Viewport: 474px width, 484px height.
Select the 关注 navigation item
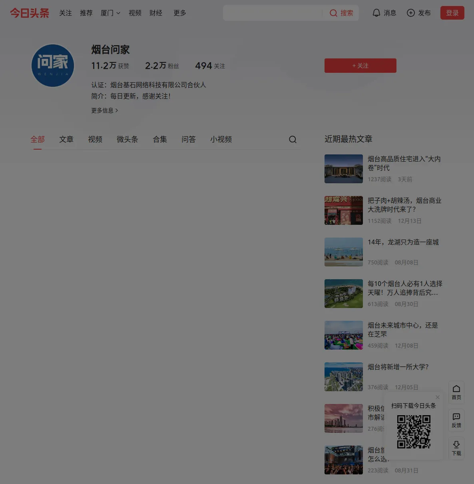(x=66, y=13)
